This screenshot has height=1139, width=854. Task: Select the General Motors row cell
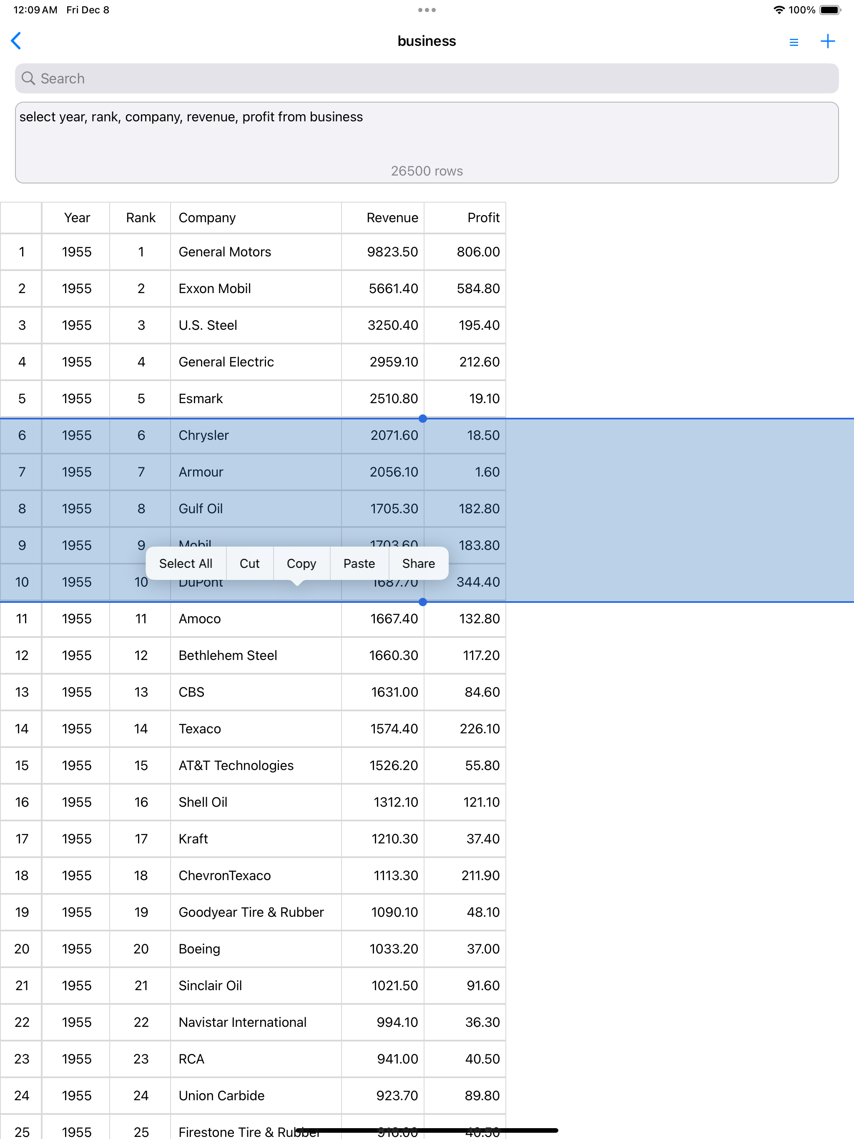click(x=225, y=252)
